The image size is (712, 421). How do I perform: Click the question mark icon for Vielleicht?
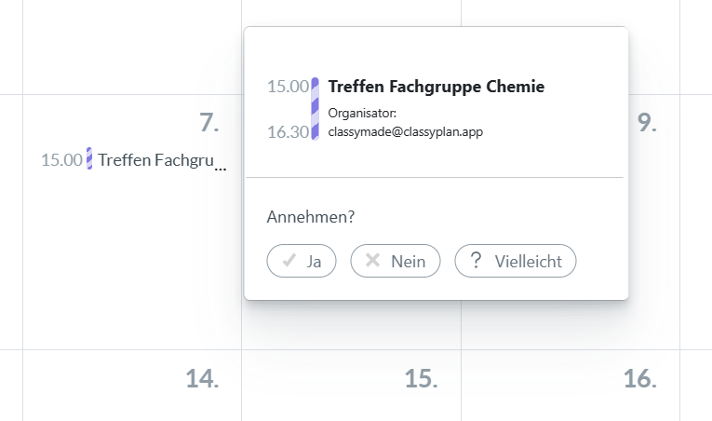[x=477, y=261]
